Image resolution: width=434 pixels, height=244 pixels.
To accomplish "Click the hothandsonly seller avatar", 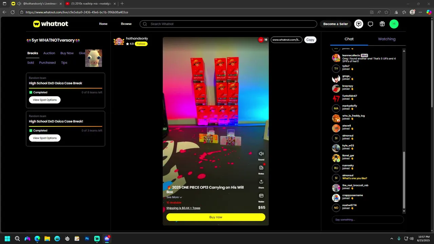I will tap(119, 41).
